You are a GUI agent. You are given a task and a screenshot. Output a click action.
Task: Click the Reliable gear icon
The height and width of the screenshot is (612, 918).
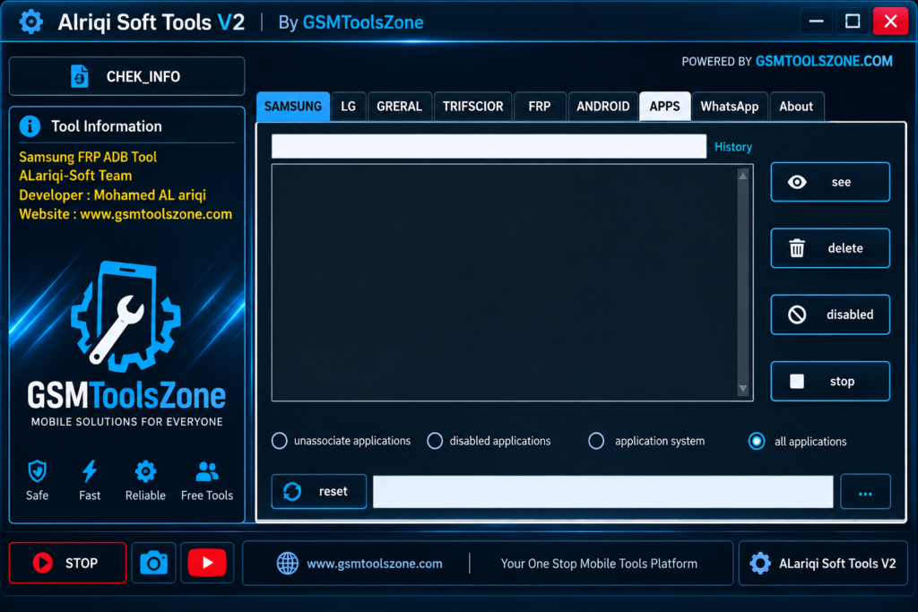pos(145,471)
